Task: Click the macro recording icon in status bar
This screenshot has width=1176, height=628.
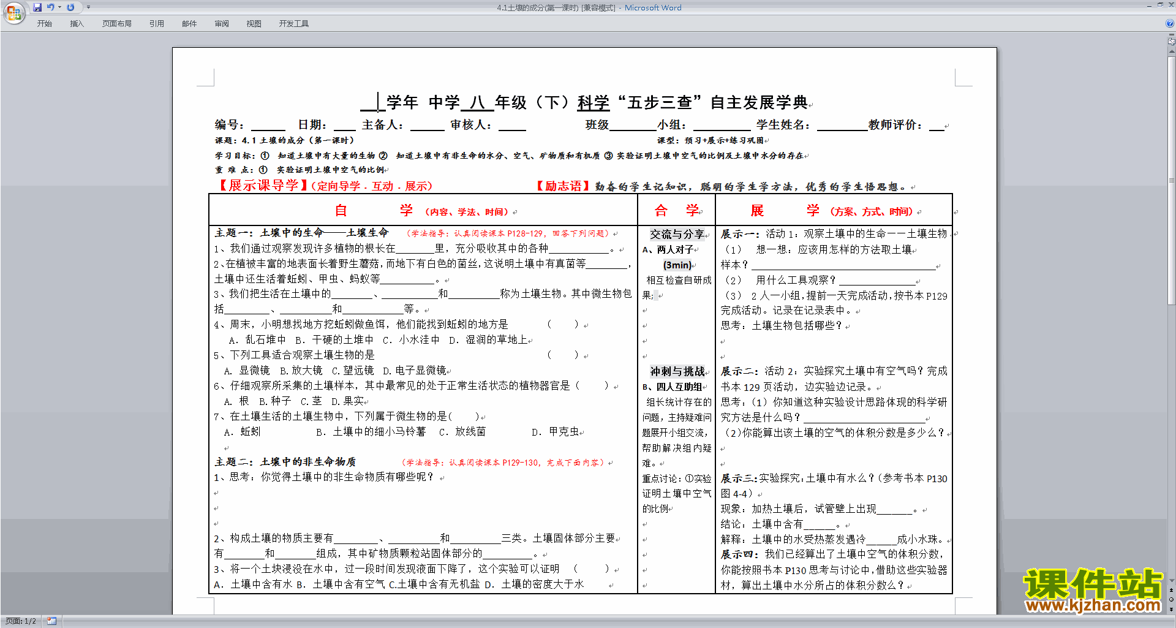Action: pyautogui.click(x=51, y=621)
